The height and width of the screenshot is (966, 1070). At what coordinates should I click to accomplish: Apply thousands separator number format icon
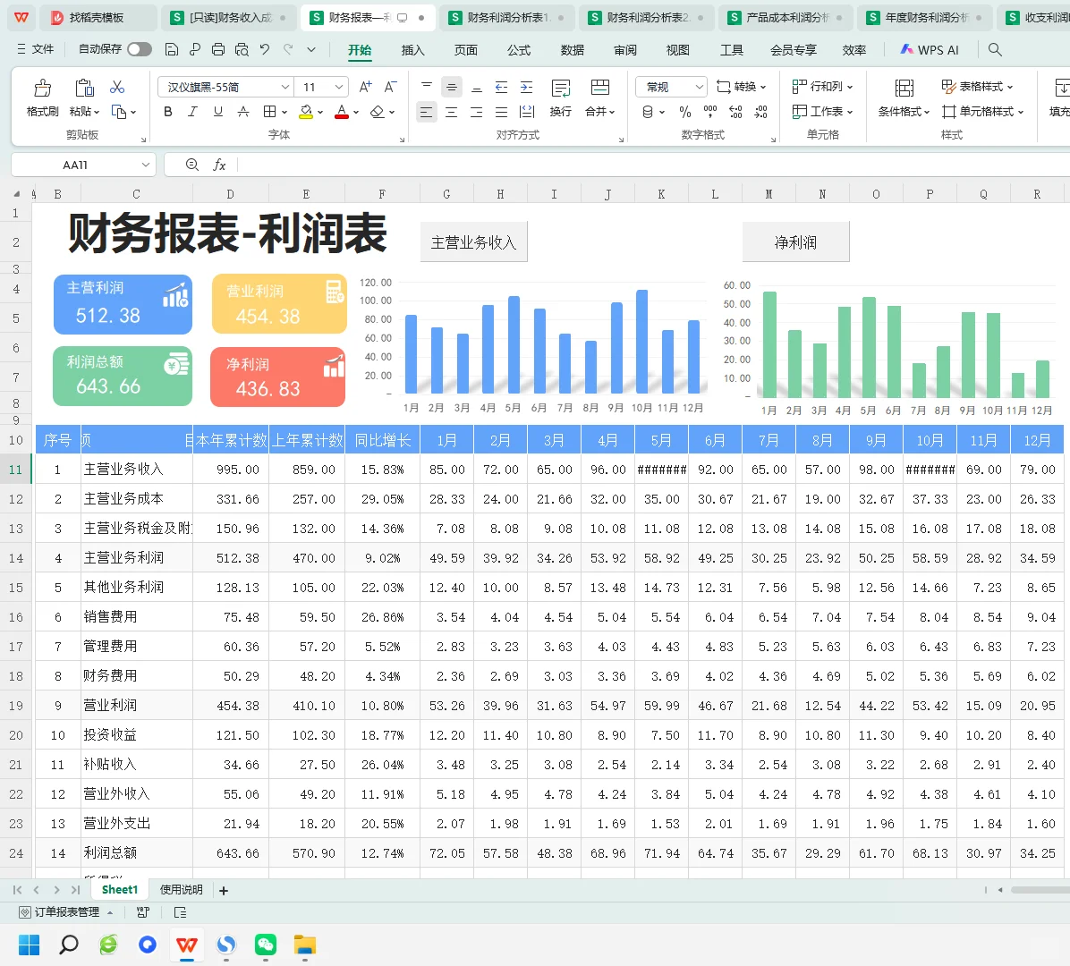(710, 112)
